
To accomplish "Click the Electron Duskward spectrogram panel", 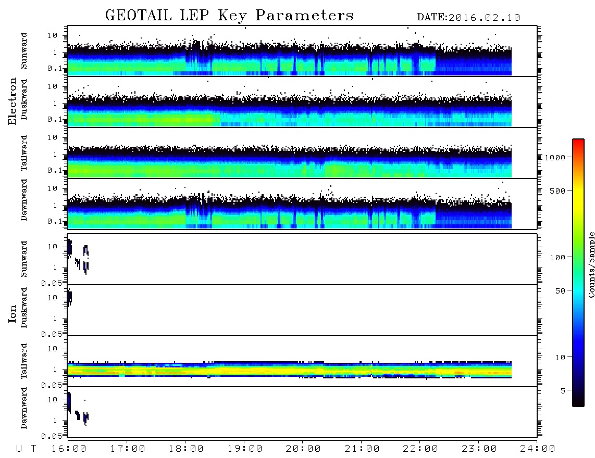I will 302,101.
